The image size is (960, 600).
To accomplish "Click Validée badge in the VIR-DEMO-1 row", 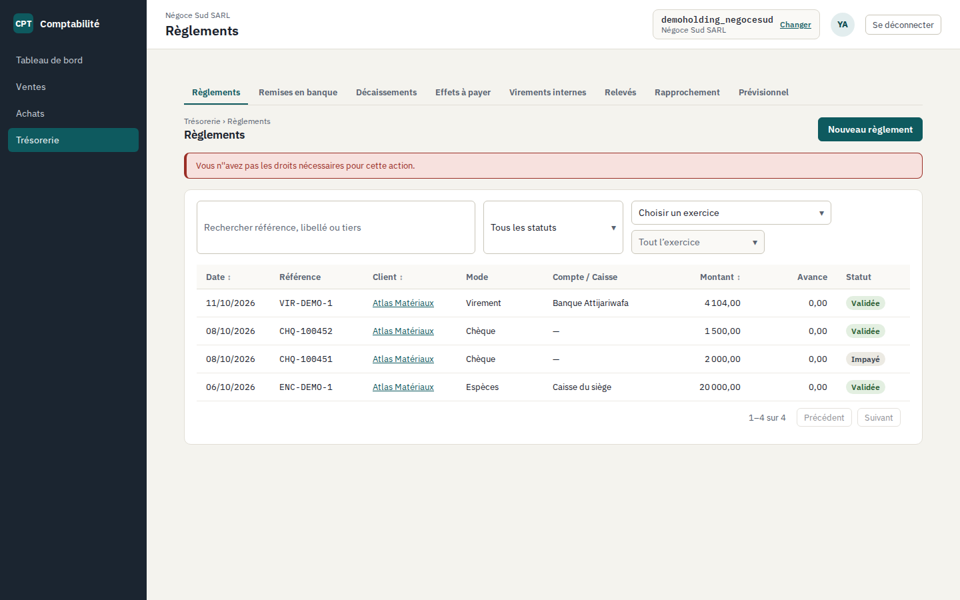I will [865, 303].
